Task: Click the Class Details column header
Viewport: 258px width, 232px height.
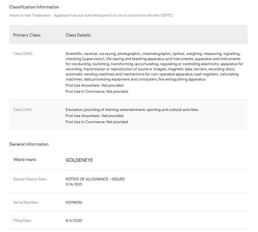Action: coord(79,35)
